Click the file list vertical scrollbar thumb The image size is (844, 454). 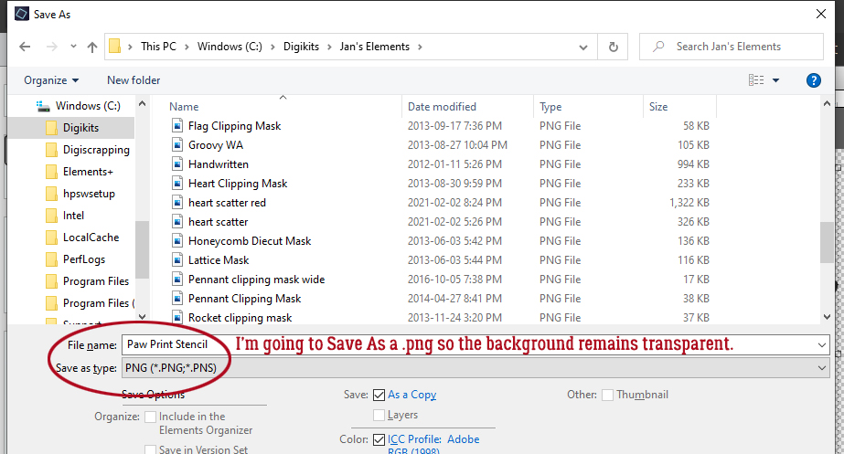point(827,242)
